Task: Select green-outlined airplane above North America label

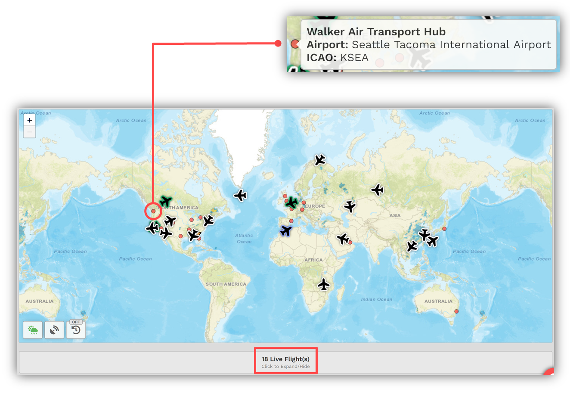Action: 166,201
